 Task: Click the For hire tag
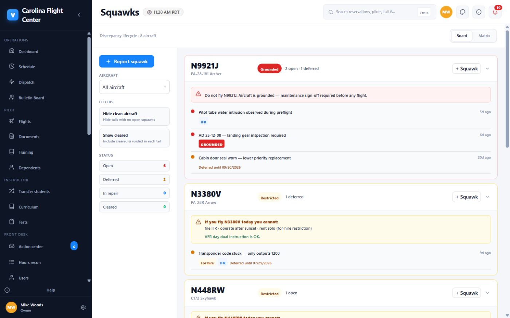[x=207, y=263]
